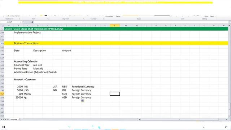
Task: Click the Name Box showing L157
Action: [10, 22]
